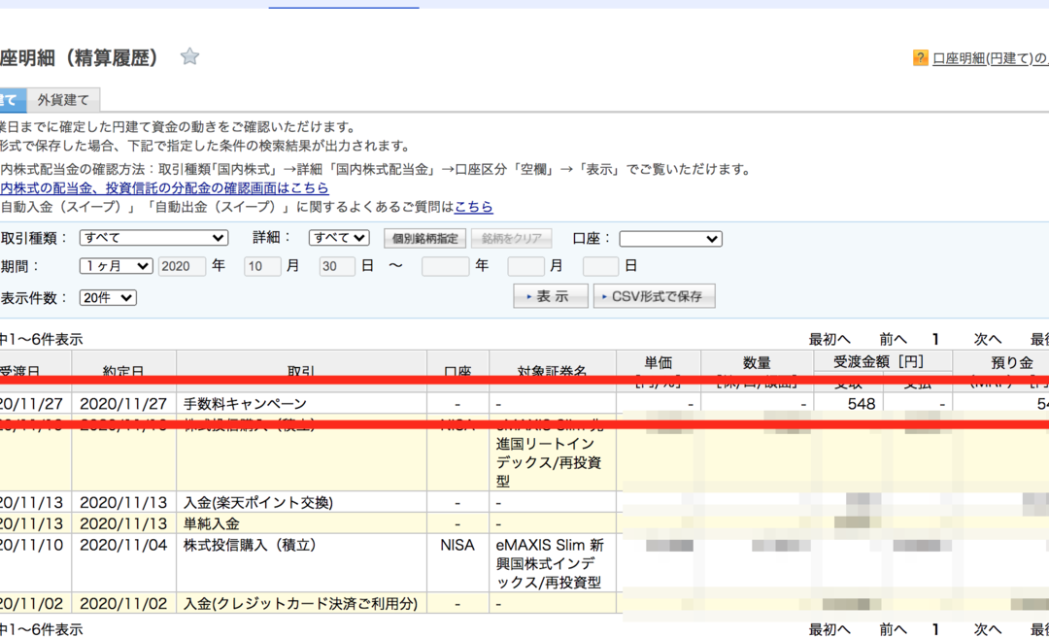The width and height of the screenshot is (1049, 638).
Task: Open the dividend confirmation screen link こちら
Action: (x=164, y=188)
